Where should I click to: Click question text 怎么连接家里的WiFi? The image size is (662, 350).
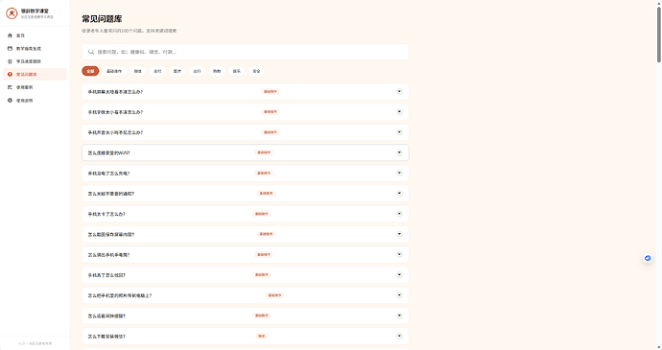tap(109, 152)
